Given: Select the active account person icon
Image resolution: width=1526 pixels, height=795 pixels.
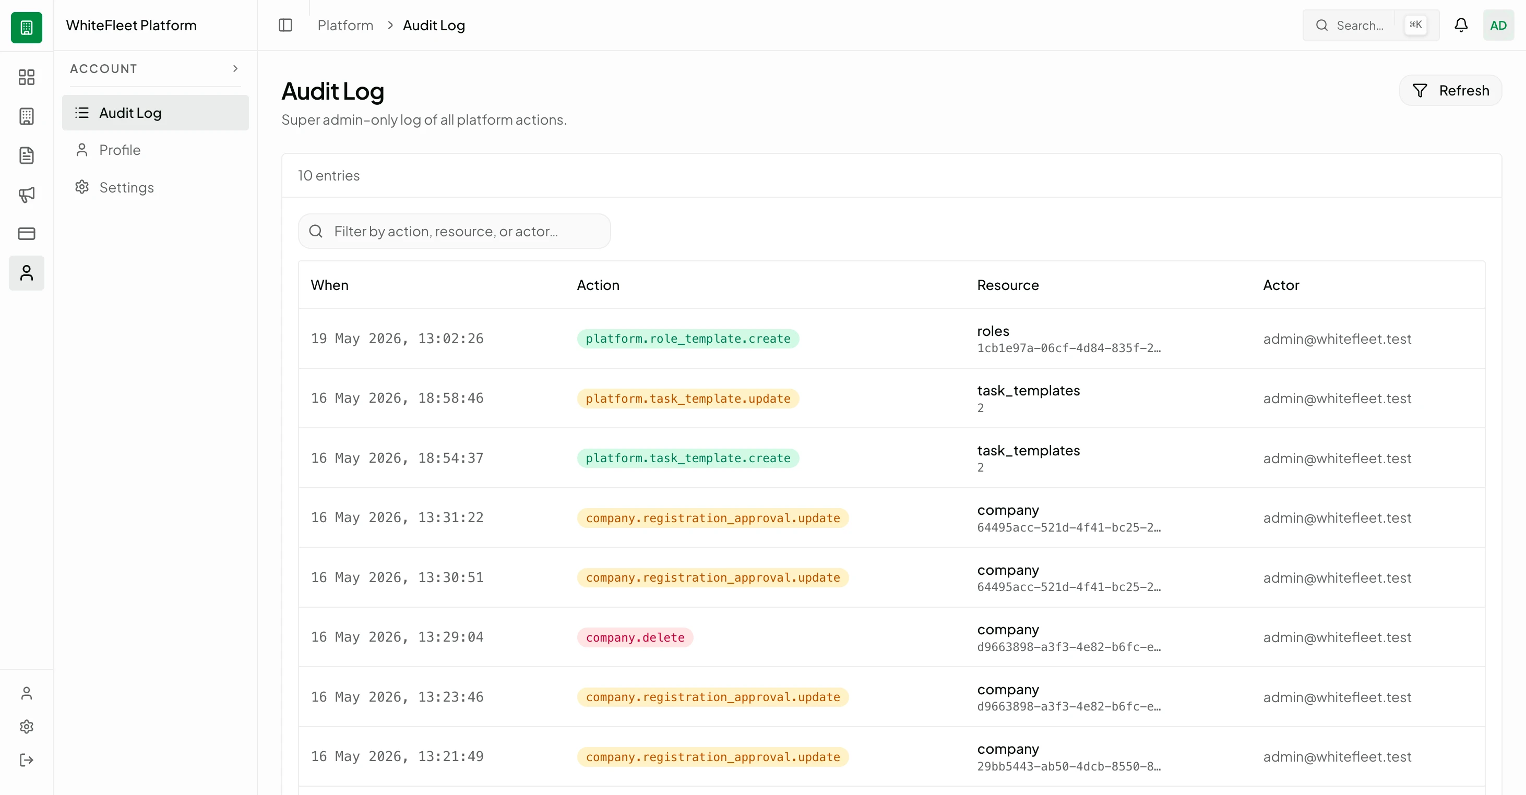Looking at the screenshot, I should tap(27, 273).
